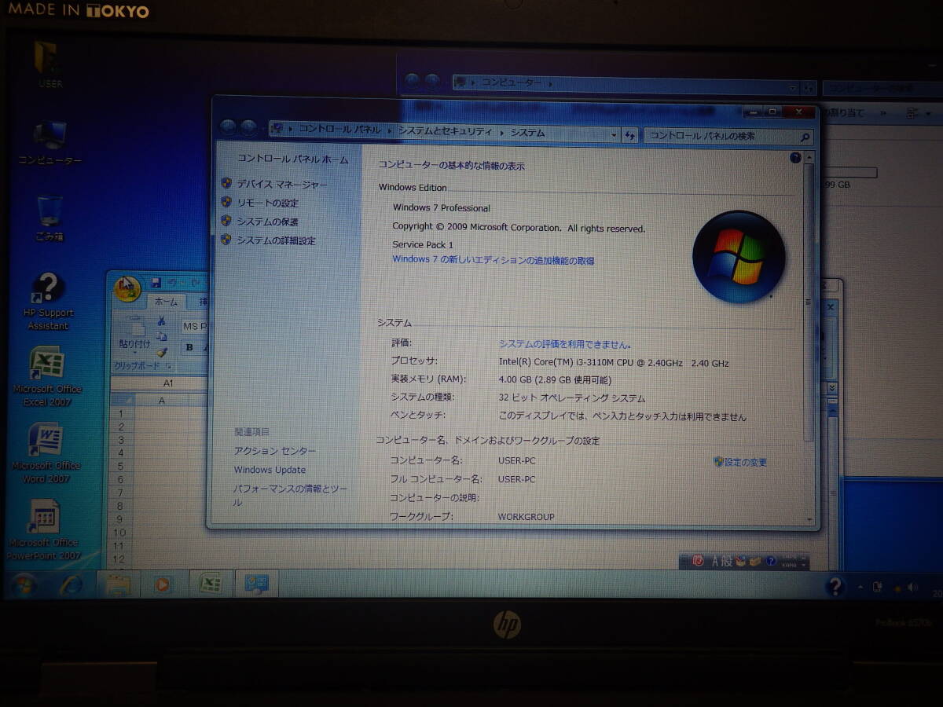
Task: Select row 5 header in Excel
Action: [x=120, y=466]
